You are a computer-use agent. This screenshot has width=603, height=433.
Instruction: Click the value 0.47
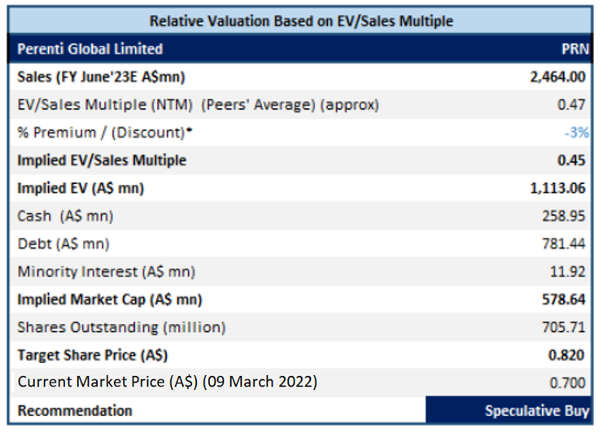(x=571, y=105)
